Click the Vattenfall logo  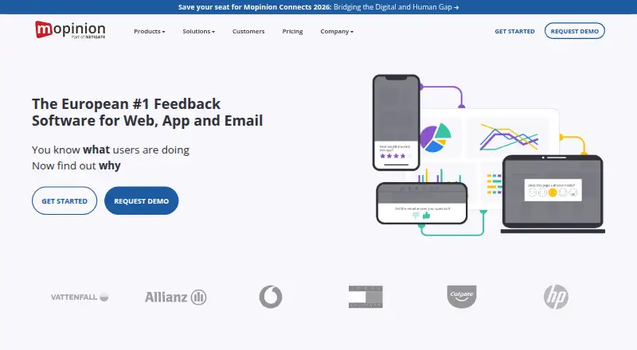click(80, 297)
